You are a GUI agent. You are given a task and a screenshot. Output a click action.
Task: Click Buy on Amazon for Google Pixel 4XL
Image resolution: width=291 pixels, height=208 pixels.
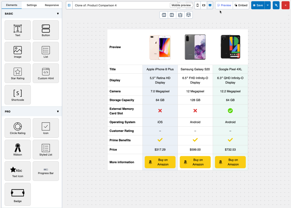230,162
